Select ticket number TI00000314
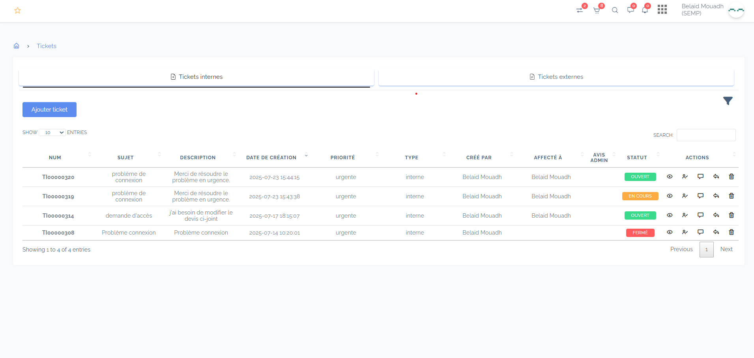The width and height of the screenshot is (754, 358). pos(58,216)
